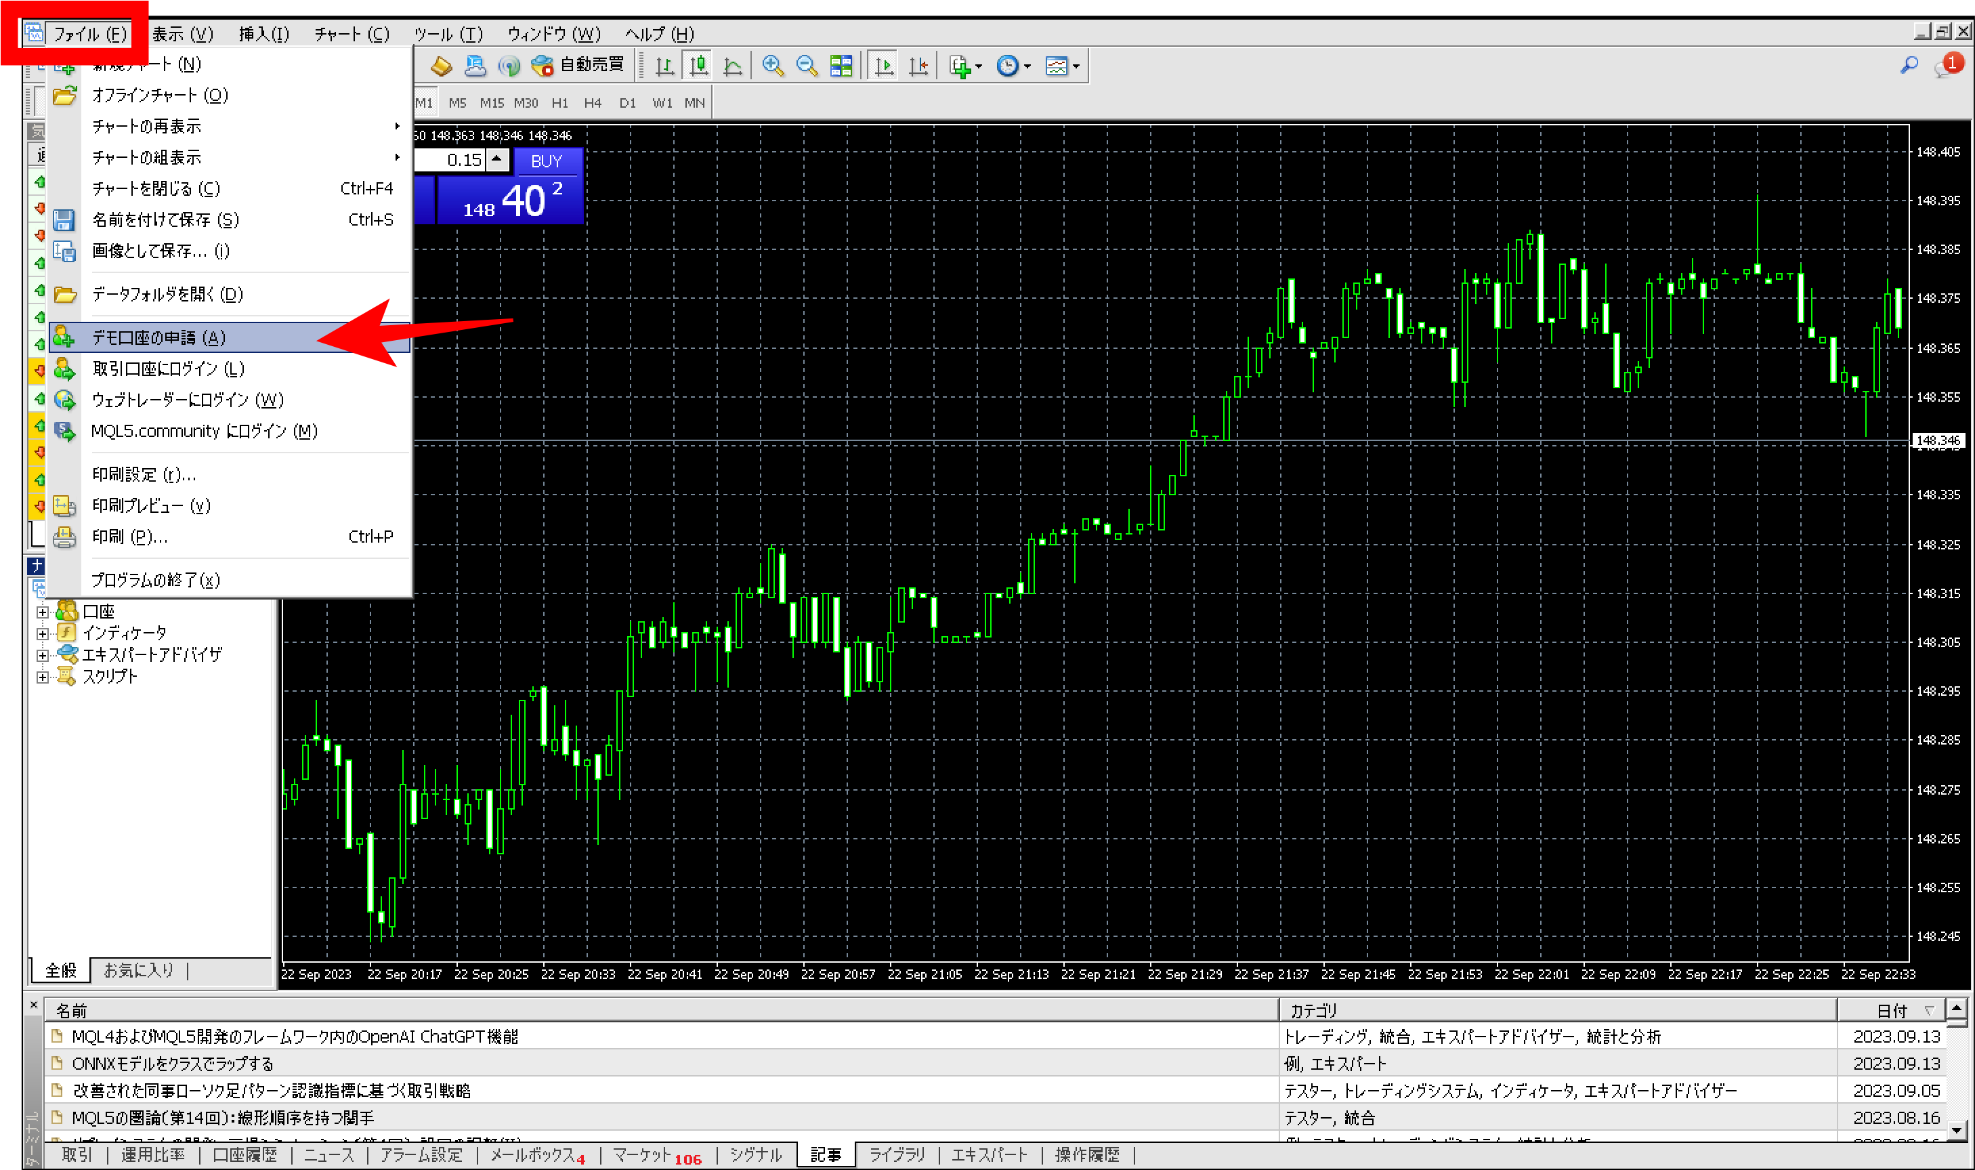The width and height of the screenshot is (1975, 1170).
Task: Switch chart to line chart icon
Action: [x=733, y=66]
